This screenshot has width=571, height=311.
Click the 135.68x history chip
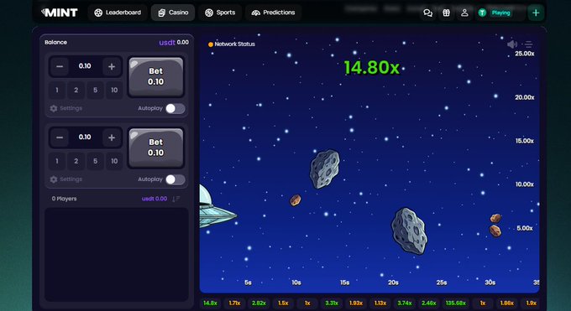click(x=456, y=303)
